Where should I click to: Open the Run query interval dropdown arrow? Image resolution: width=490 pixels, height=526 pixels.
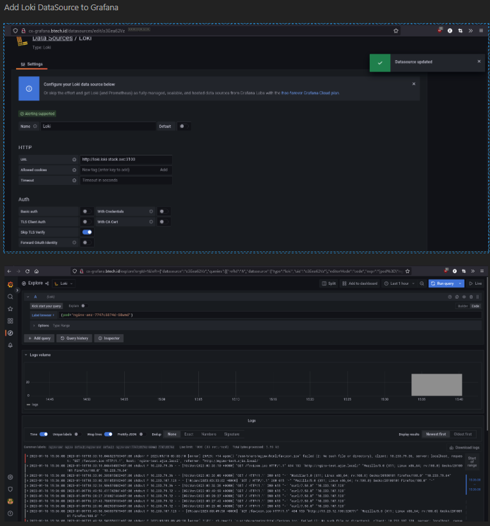(460, 283)
